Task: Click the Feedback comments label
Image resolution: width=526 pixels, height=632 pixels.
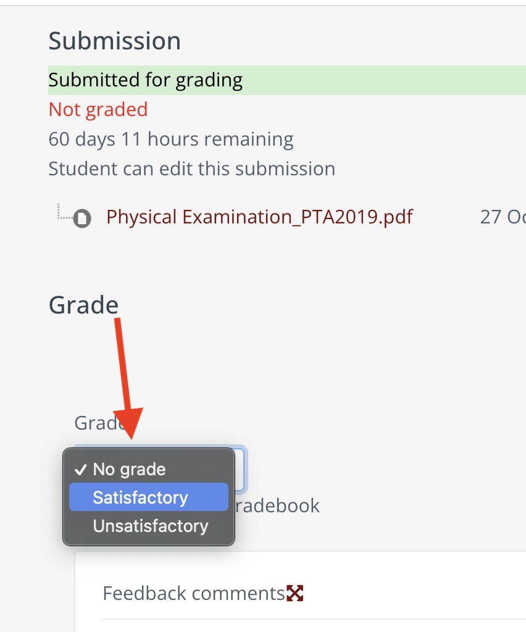Action: click(x=193, y=594)
